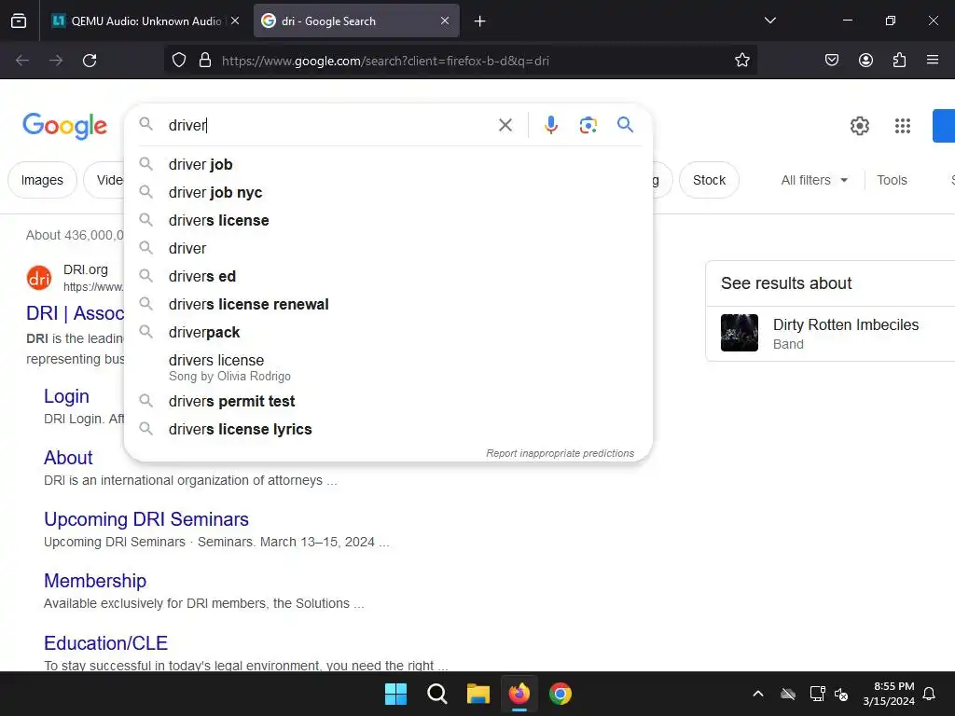Screen dimensions: 955x716
Task: Choose suggestion drivers license renewal
Action: 388,305
